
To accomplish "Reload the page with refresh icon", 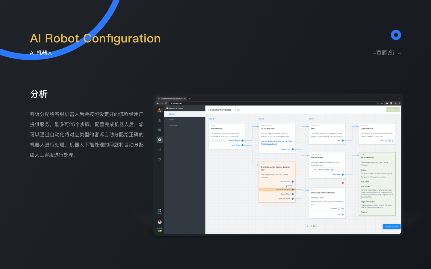I will tap(166, 103).
